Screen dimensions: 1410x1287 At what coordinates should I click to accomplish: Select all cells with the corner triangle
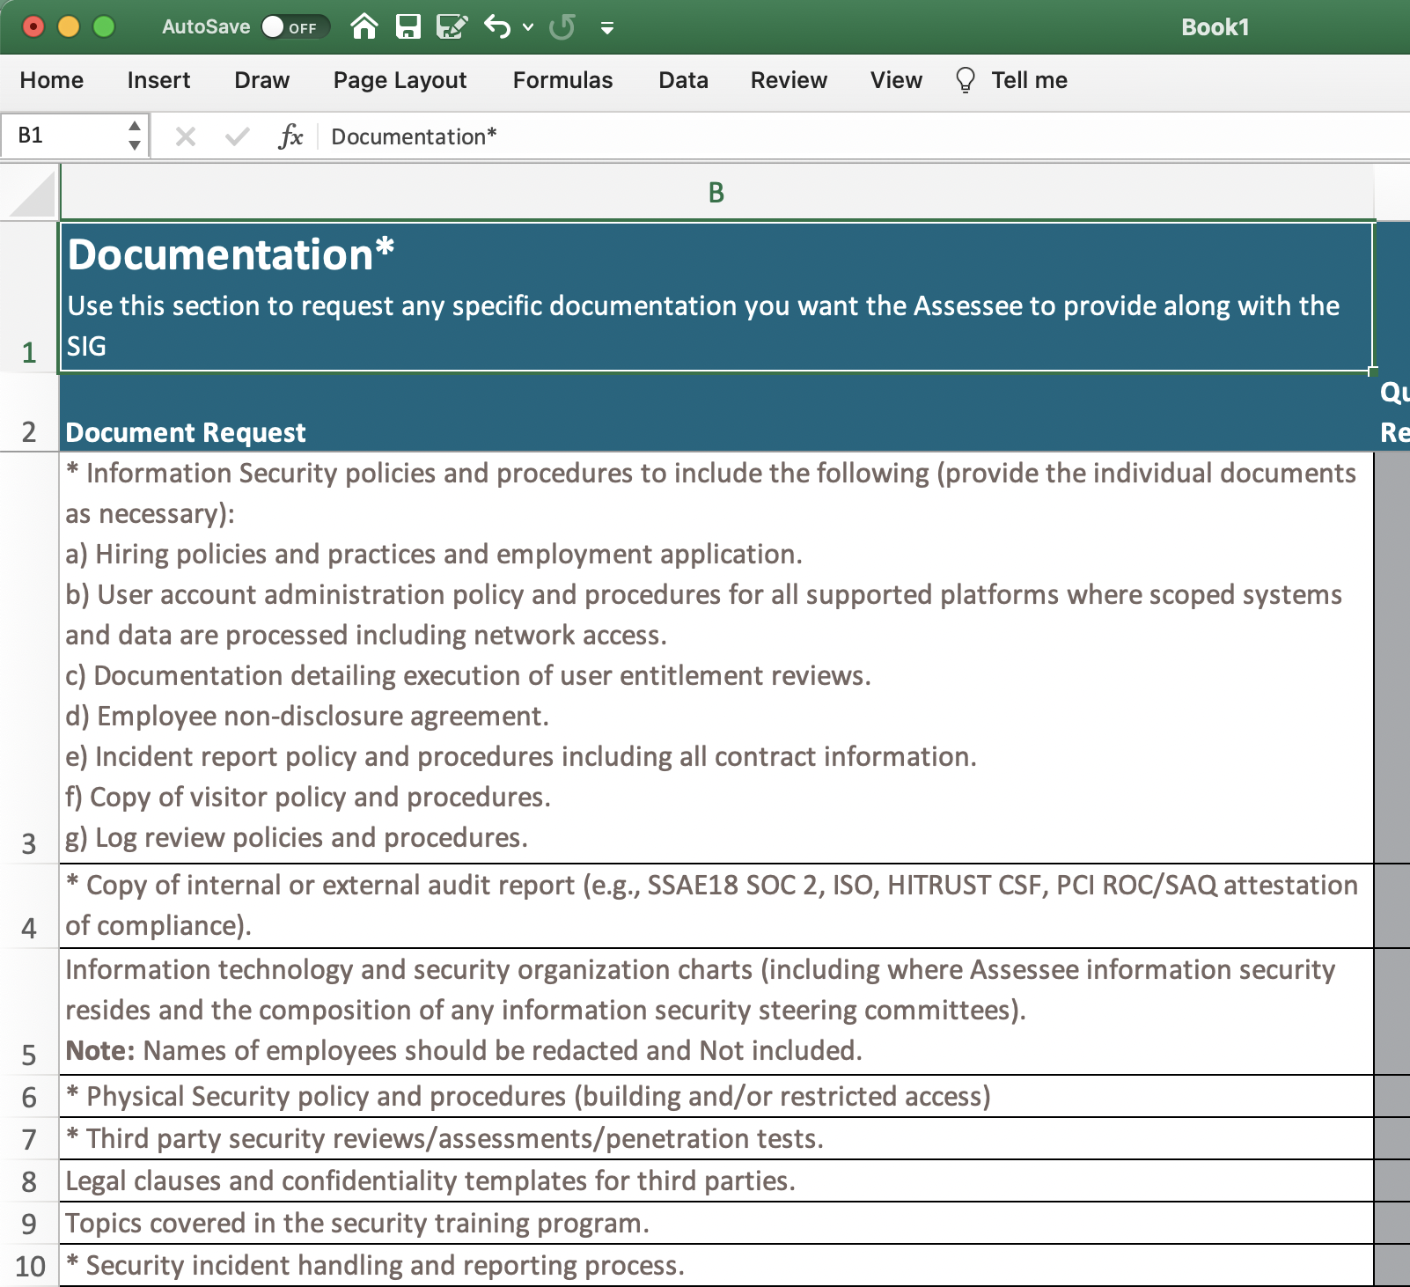(x=33, y=194)
